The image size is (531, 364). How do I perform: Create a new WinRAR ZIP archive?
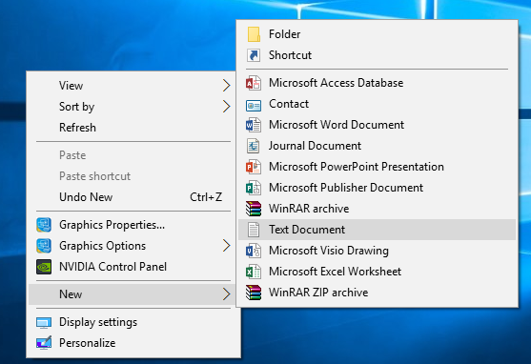tap(377, 293)
